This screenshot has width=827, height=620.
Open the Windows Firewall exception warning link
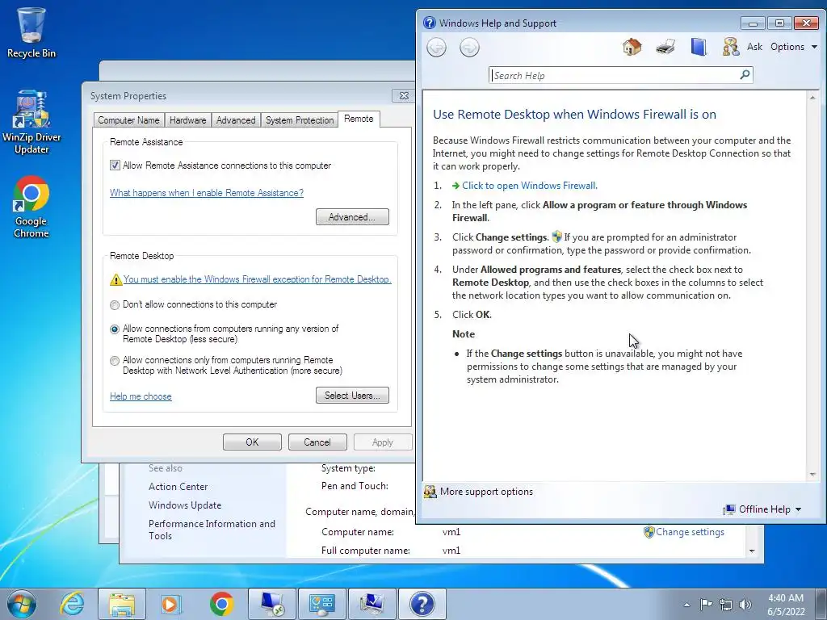pyautogui.click(x=258, y=279)
